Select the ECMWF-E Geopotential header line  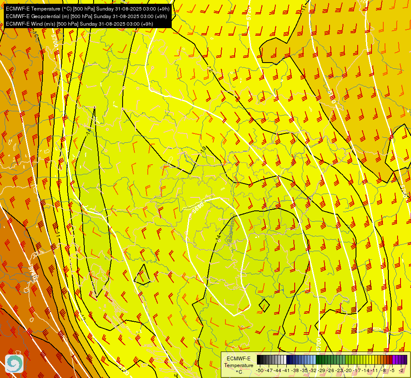[86, 16]
